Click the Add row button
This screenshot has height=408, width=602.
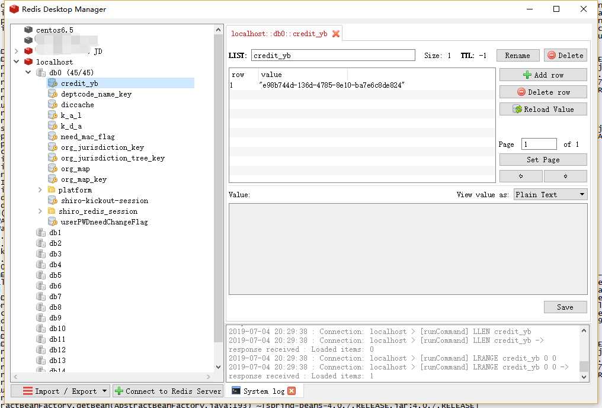click(543, 75)
